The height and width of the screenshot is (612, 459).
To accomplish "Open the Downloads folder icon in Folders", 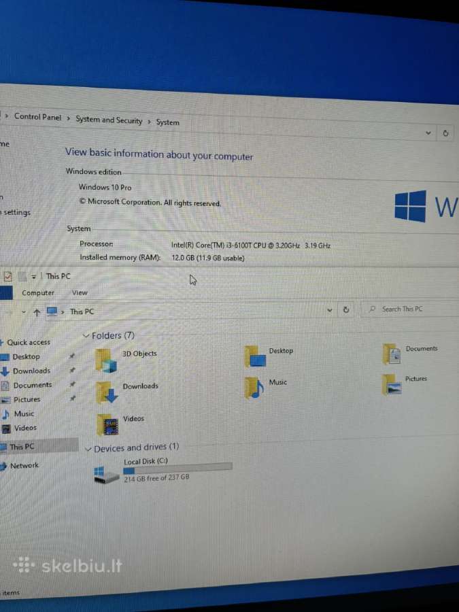I will [107, 392].
